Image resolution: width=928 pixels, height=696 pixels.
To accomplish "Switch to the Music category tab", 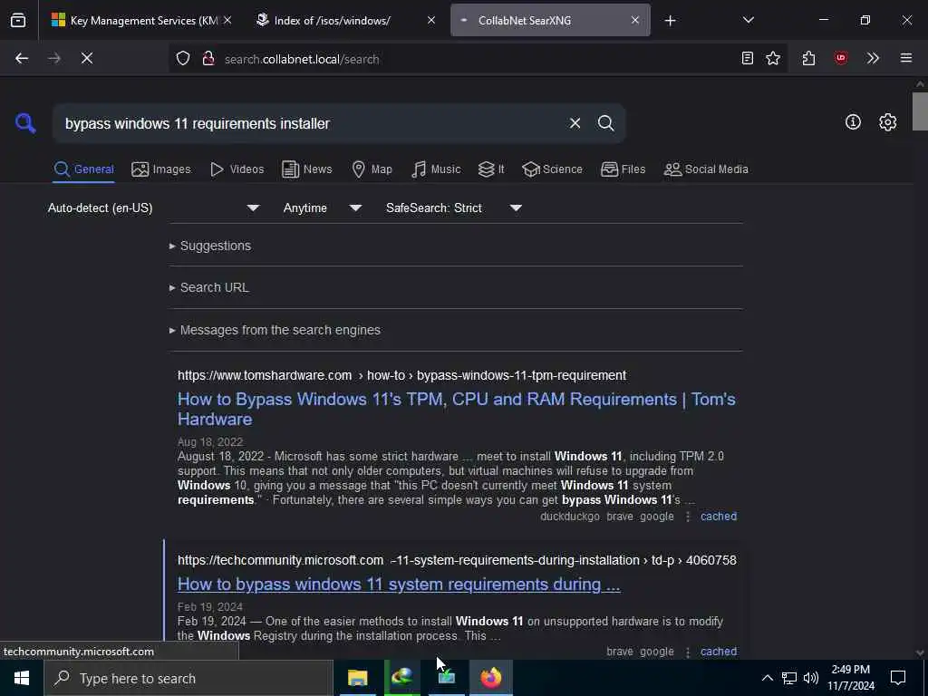I will point(436,169).
